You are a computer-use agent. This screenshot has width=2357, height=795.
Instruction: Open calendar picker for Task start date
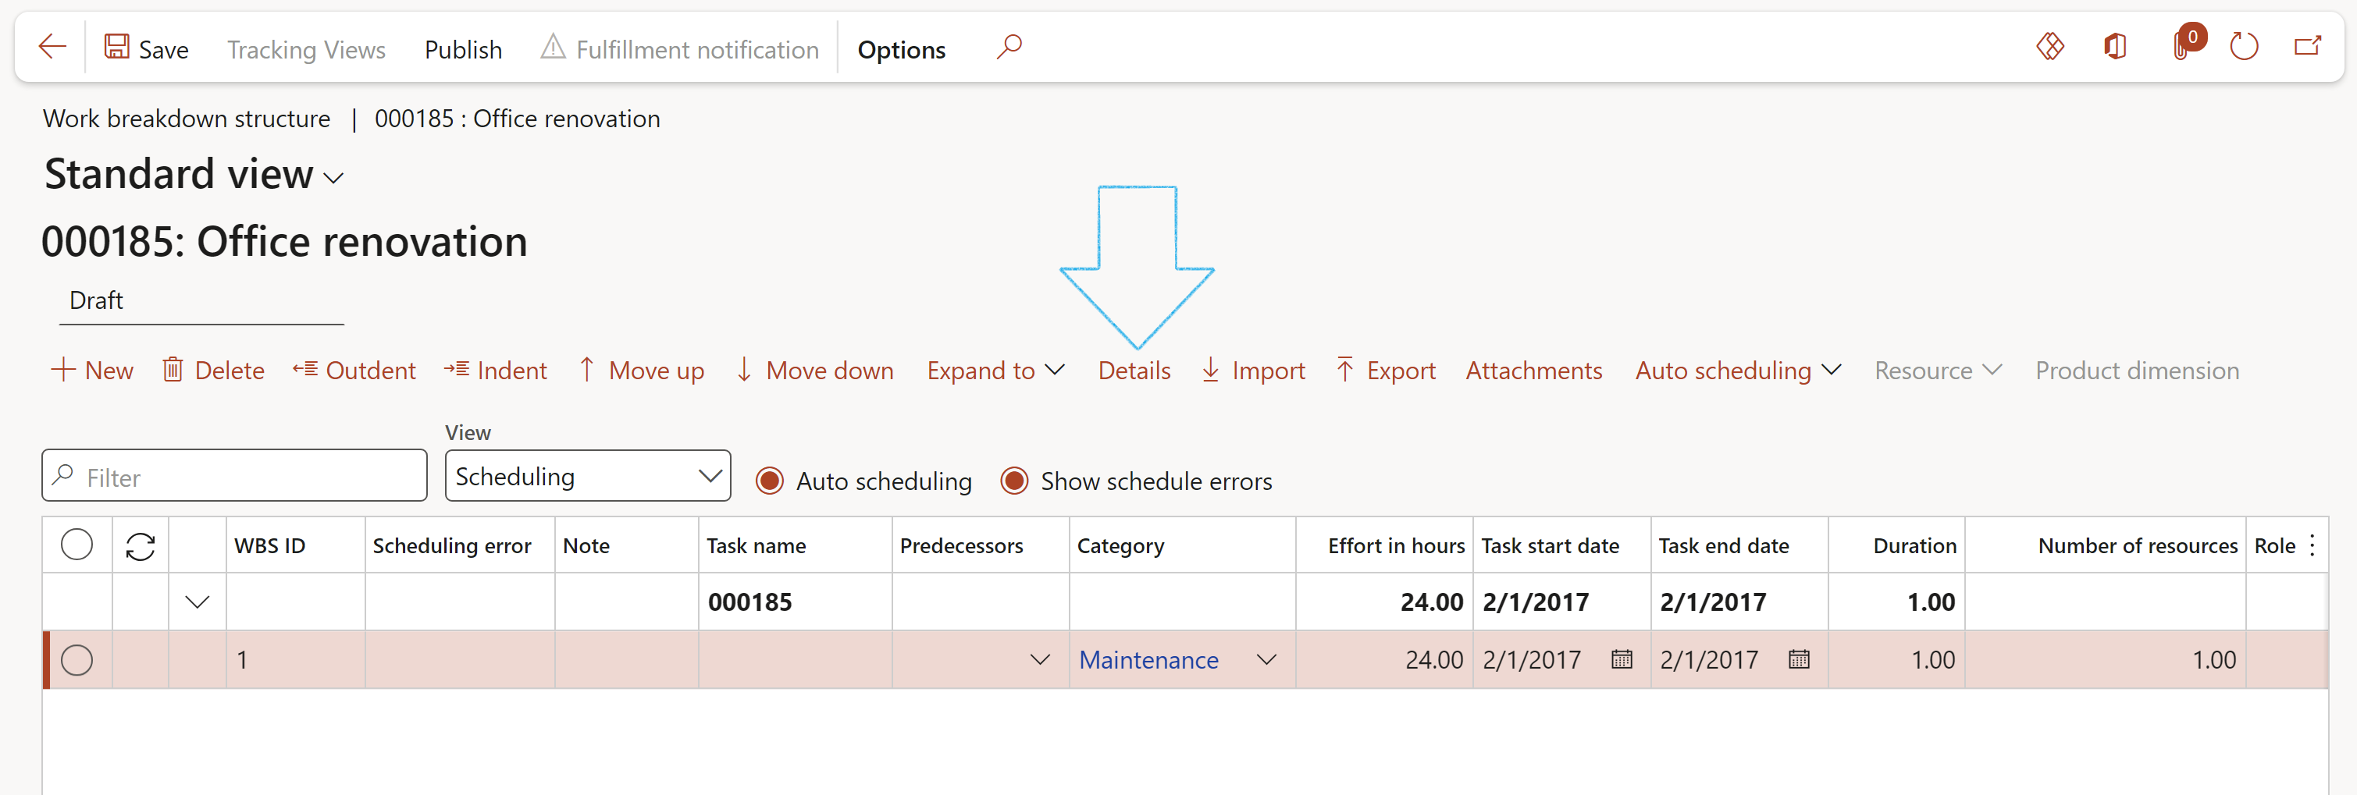click(1622, 658)
